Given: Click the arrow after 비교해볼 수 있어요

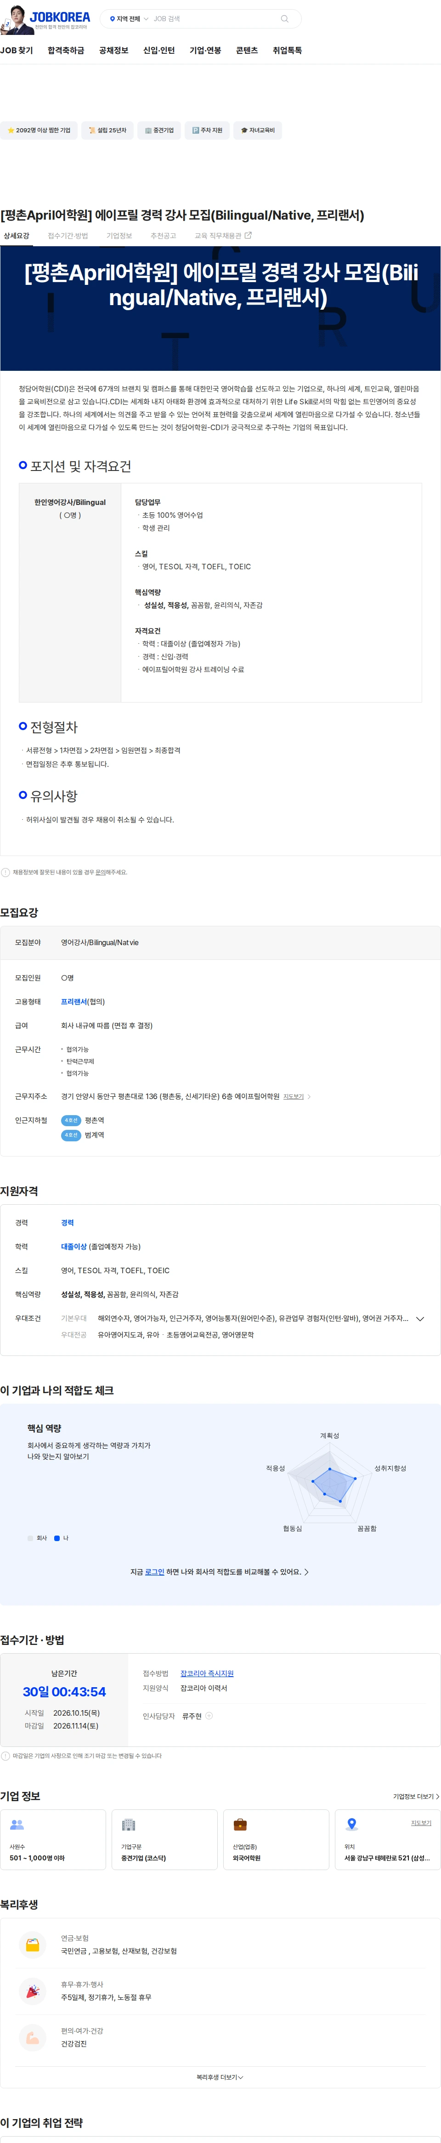Looking at the screenshot, I should pyautogui.click(x=306, y=1572).
